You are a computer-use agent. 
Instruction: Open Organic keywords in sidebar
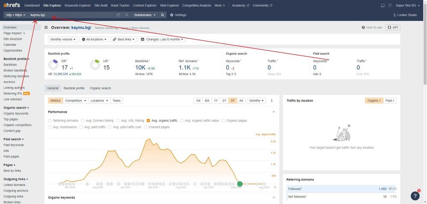(16, 114)
